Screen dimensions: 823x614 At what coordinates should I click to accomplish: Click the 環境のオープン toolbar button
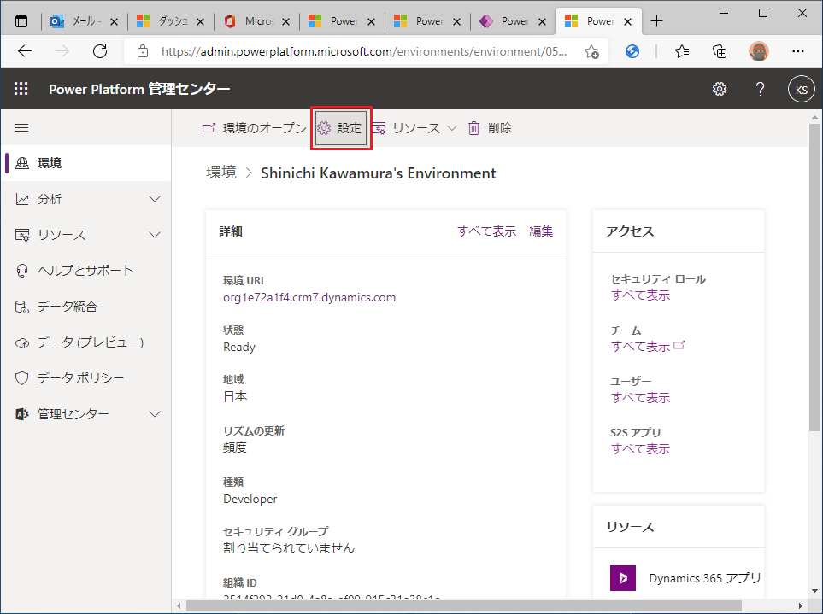click(x=254, y=128)
